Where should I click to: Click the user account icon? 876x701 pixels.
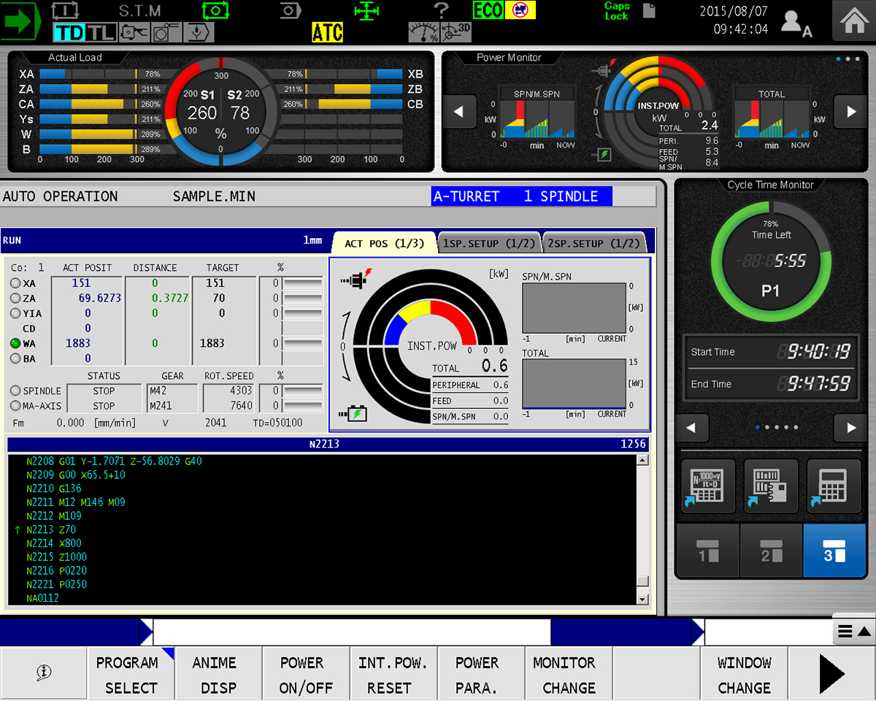[x=795, y=22]
